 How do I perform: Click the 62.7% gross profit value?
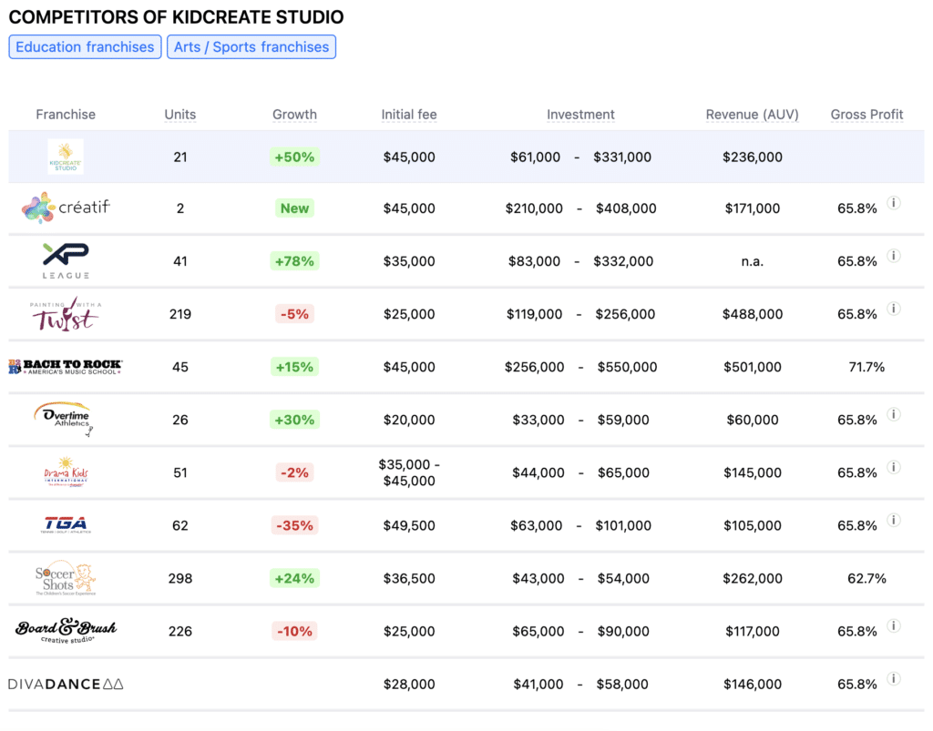[866, 578]
